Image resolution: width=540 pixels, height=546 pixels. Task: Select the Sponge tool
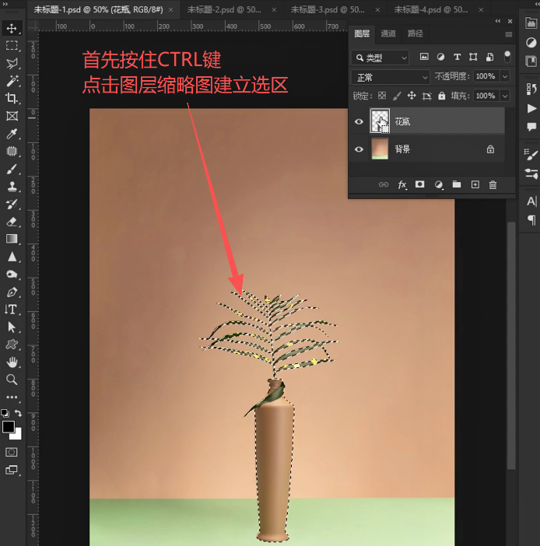pos(12,275)
